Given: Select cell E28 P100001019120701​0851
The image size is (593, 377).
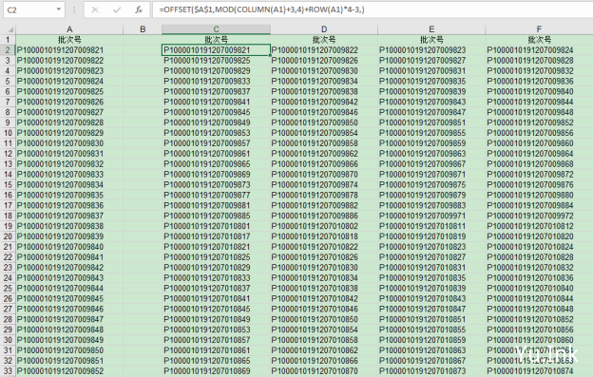Looking at the screenshot, I should pyautogui.click(x=431, y=319).
